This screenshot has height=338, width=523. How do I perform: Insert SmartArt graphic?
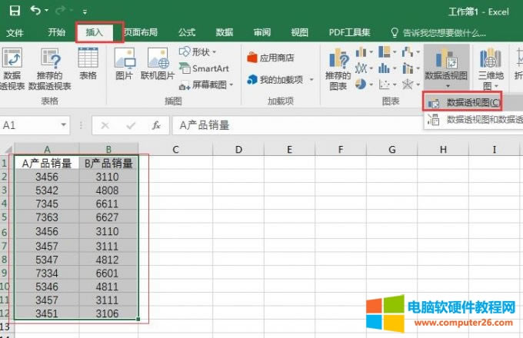point(204,68)
